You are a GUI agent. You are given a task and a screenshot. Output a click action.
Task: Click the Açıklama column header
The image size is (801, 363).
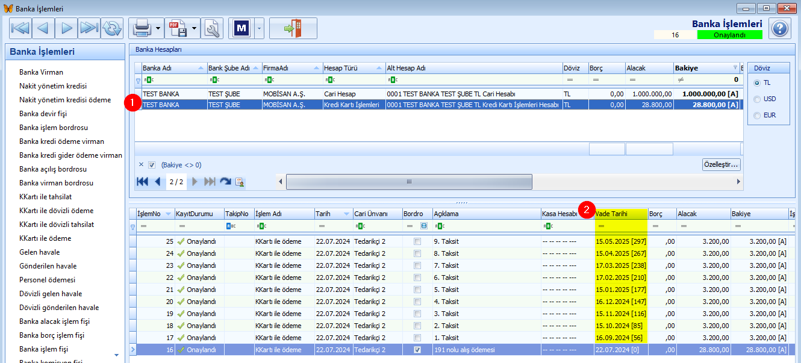[487, 214]
